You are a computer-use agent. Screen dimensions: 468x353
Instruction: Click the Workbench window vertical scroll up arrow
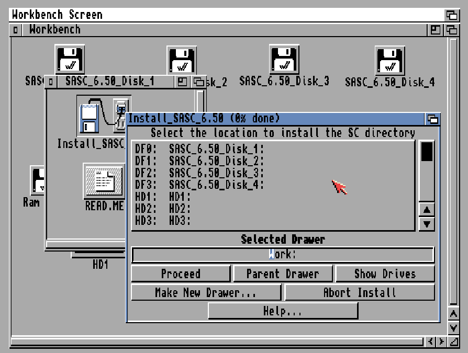453,314
